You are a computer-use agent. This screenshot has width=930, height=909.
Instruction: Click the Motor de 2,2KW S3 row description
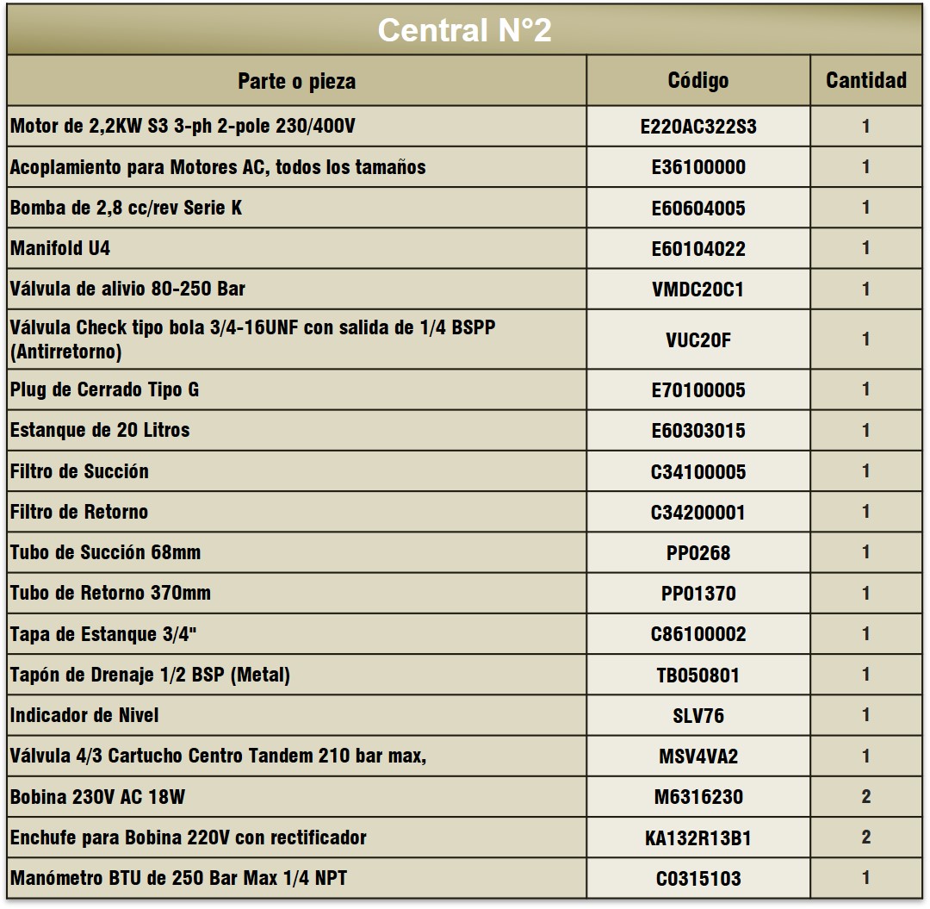(183, 126)
